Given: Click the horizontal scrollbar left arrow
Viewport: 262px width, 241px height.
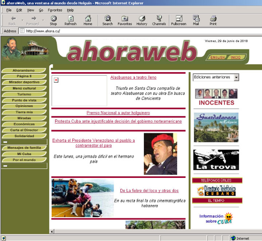Looking at the screenshot, I should pyautogui.click(x=52, y=232).
